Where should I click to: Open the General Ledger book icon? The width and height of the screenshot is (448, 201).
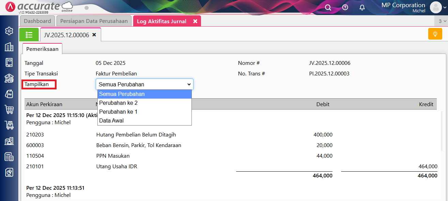[9, 62]
